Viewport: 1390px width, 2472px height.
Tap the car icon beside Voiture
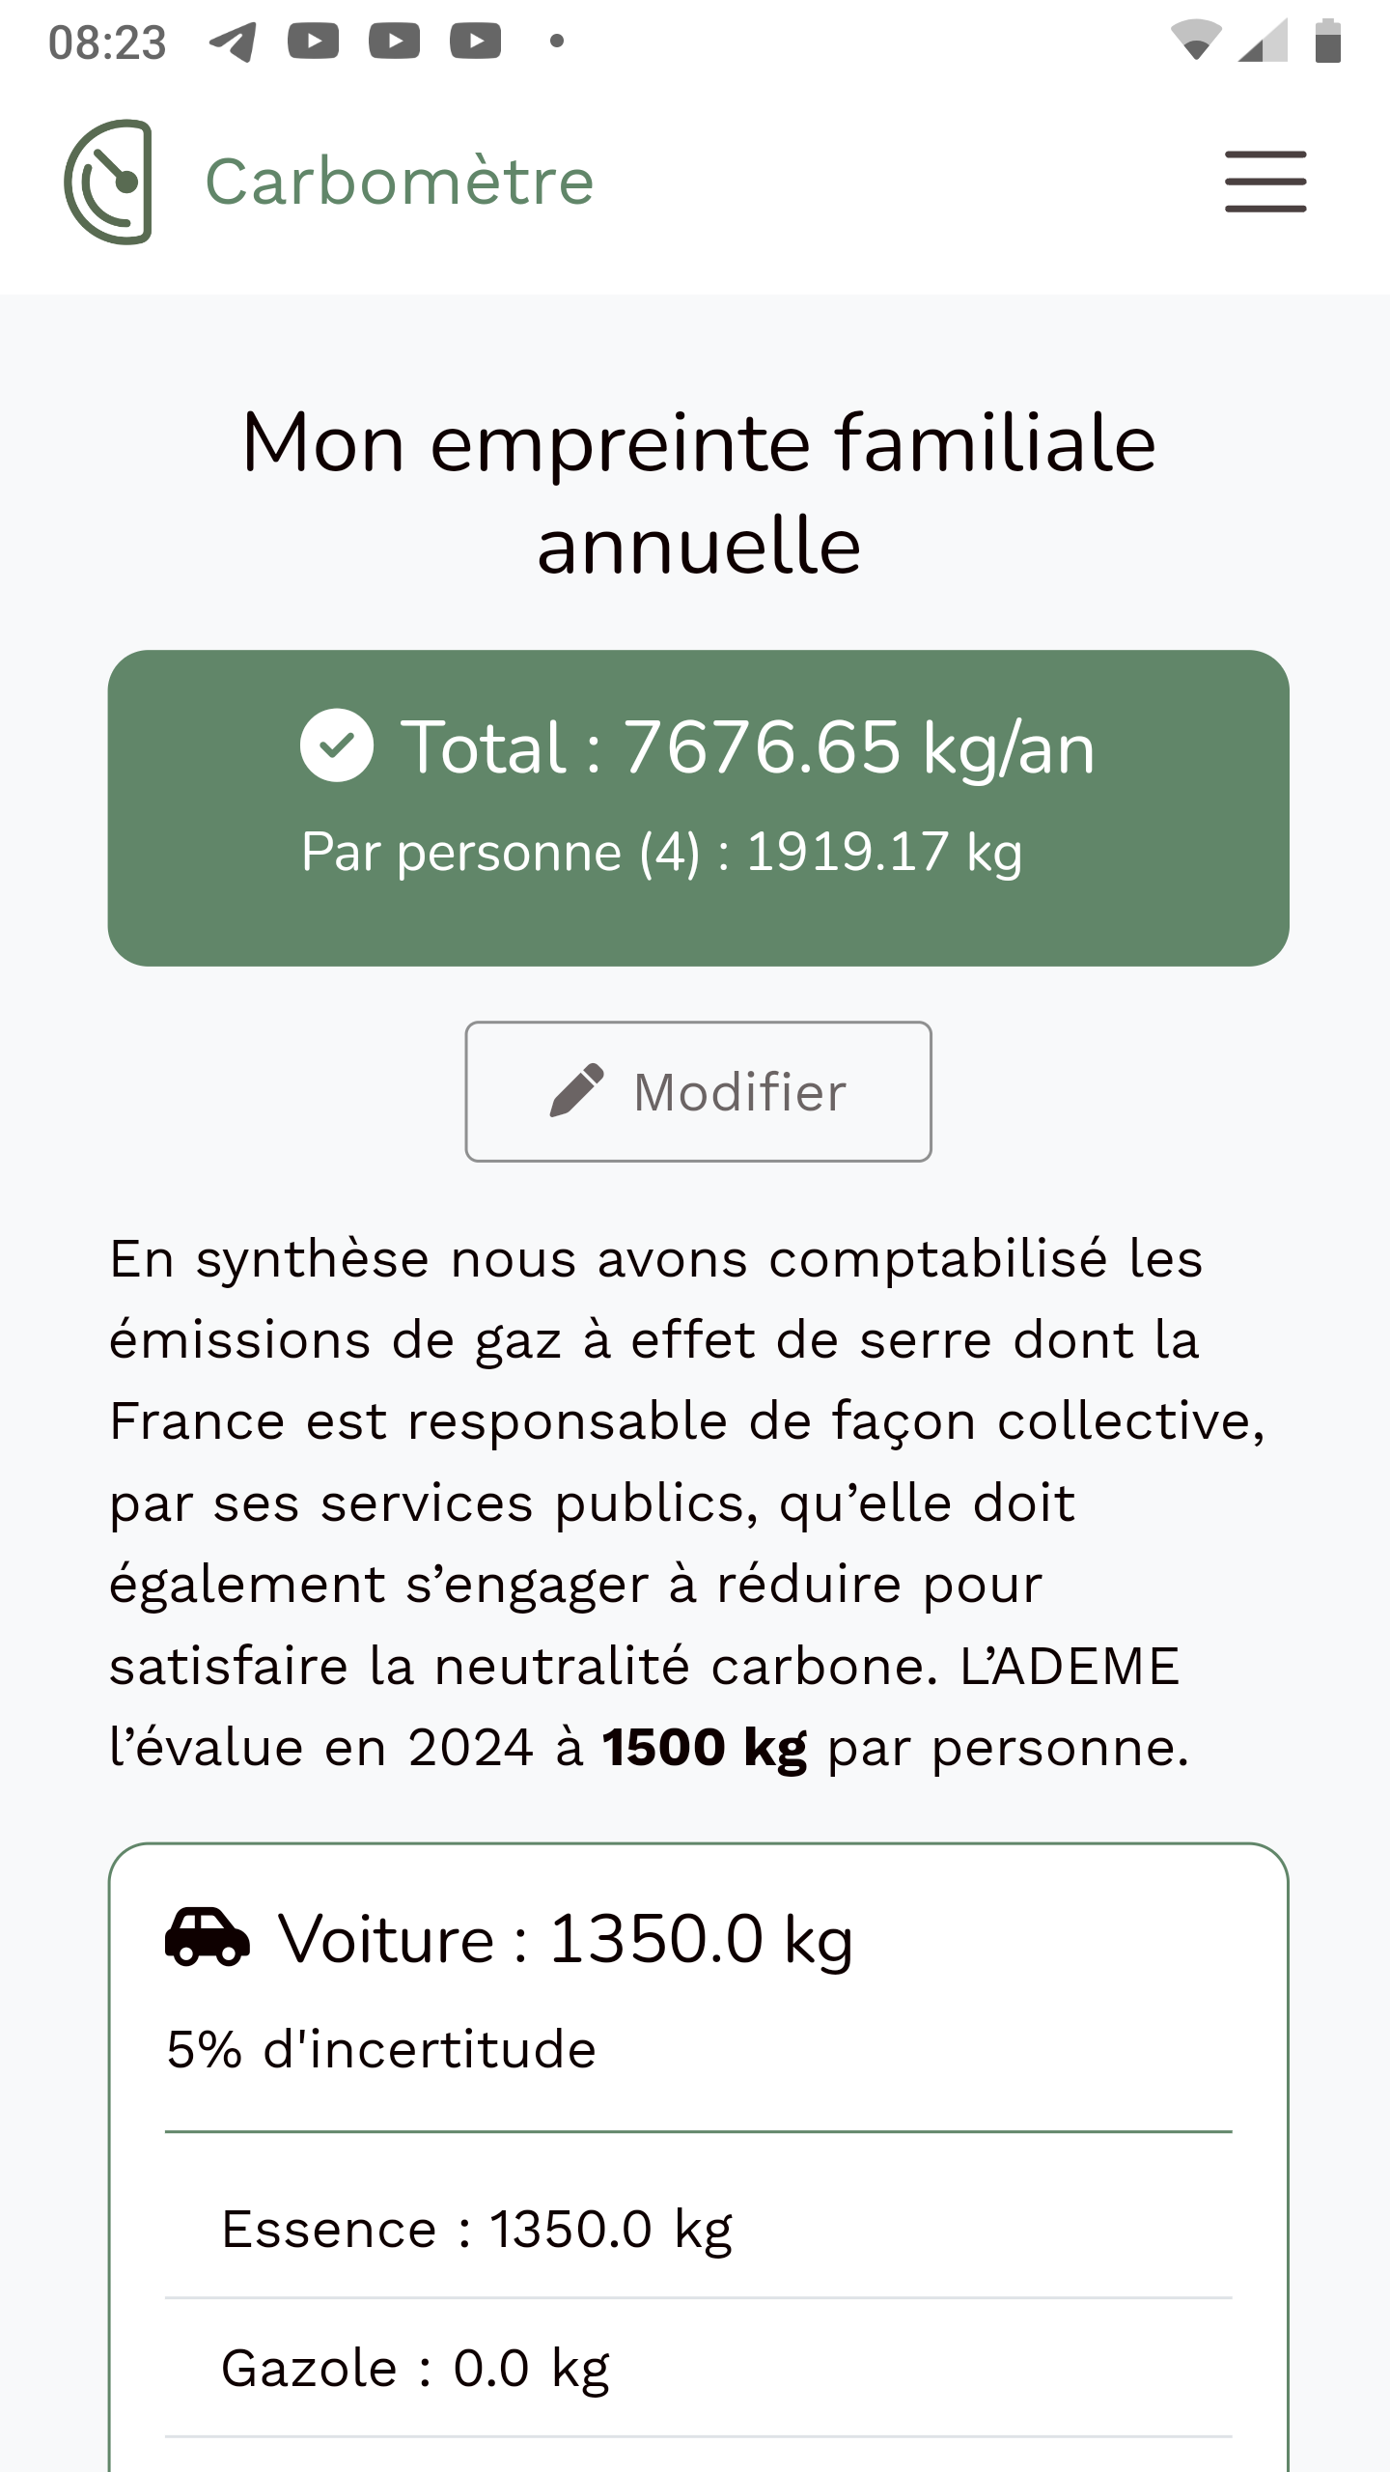tap(208, 1937)
